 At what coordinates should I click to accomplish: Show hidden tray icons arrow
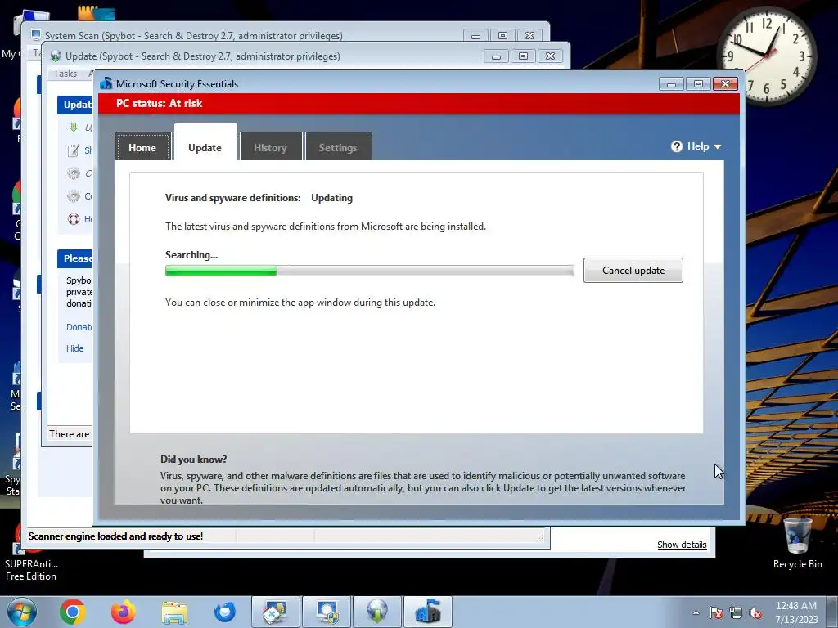pyautogui.click(x=696, y=613)
